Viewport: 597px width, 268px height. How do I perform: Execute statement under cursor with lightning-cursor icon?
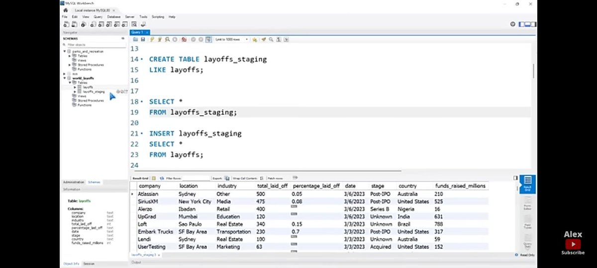click(x=160, y=39)
